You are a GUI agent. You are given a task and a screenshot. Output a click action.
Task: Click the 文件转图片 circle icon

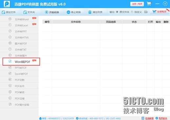(10, 55)
